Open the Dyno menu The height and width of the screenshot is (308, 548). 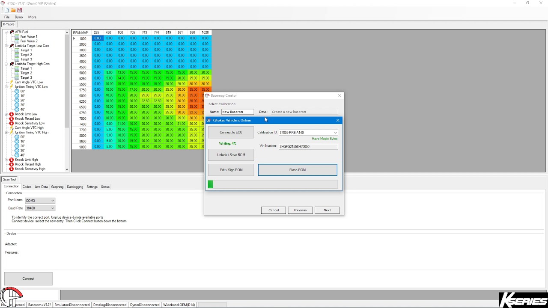pyautogui.click(x=19, y=17)
